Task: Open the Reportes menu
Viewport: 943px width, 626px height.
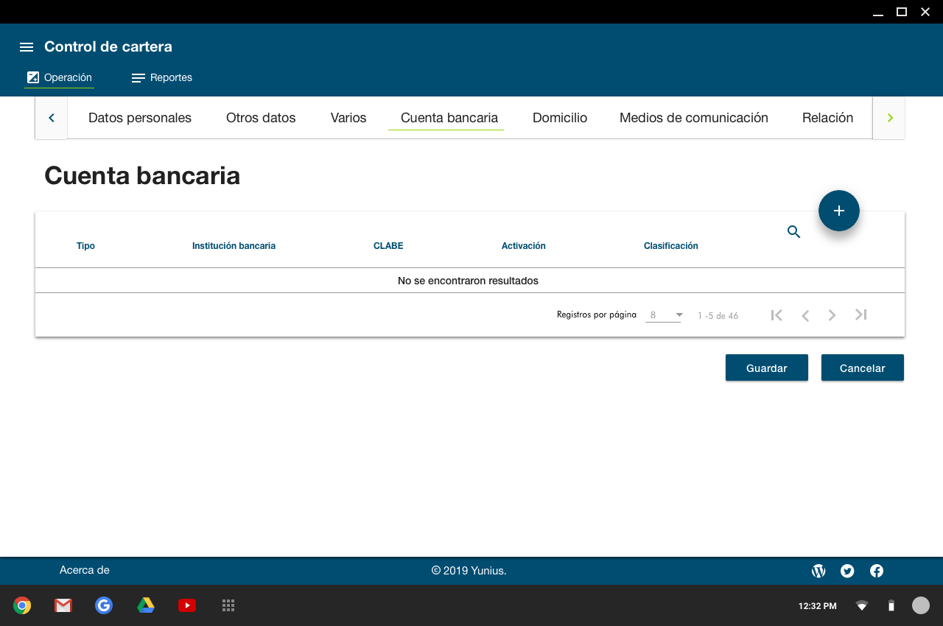Action: tap(162, 78)
